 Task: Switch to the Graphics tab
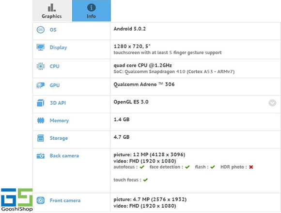point(52,11)
